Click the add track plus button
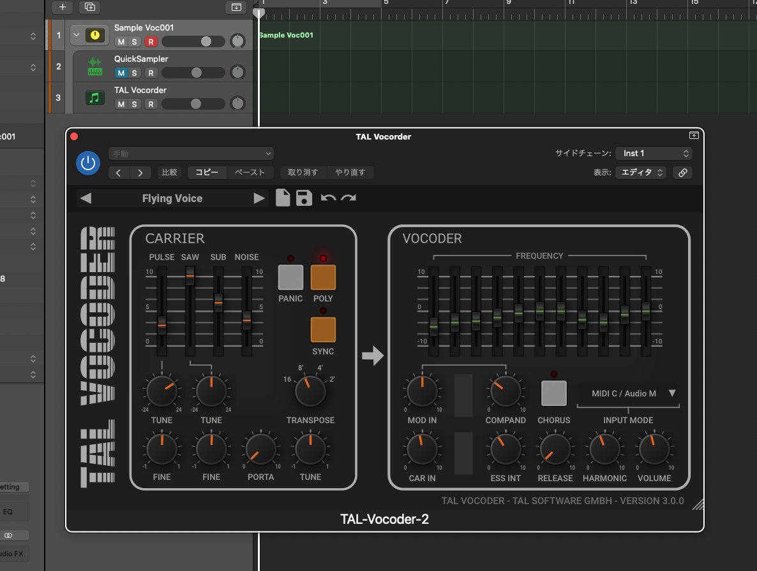The width and height of the screenshot is (757, 571). tap(63, 7)
